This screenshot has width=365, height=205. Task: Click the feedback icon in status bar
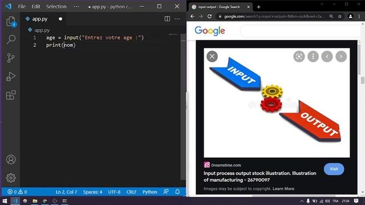(166, 192)
